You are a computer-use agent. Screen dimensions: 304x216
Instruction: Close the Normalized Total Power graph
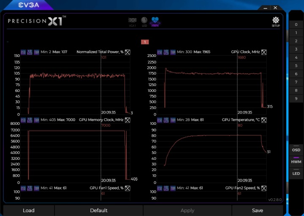click(x=128, y=52)
